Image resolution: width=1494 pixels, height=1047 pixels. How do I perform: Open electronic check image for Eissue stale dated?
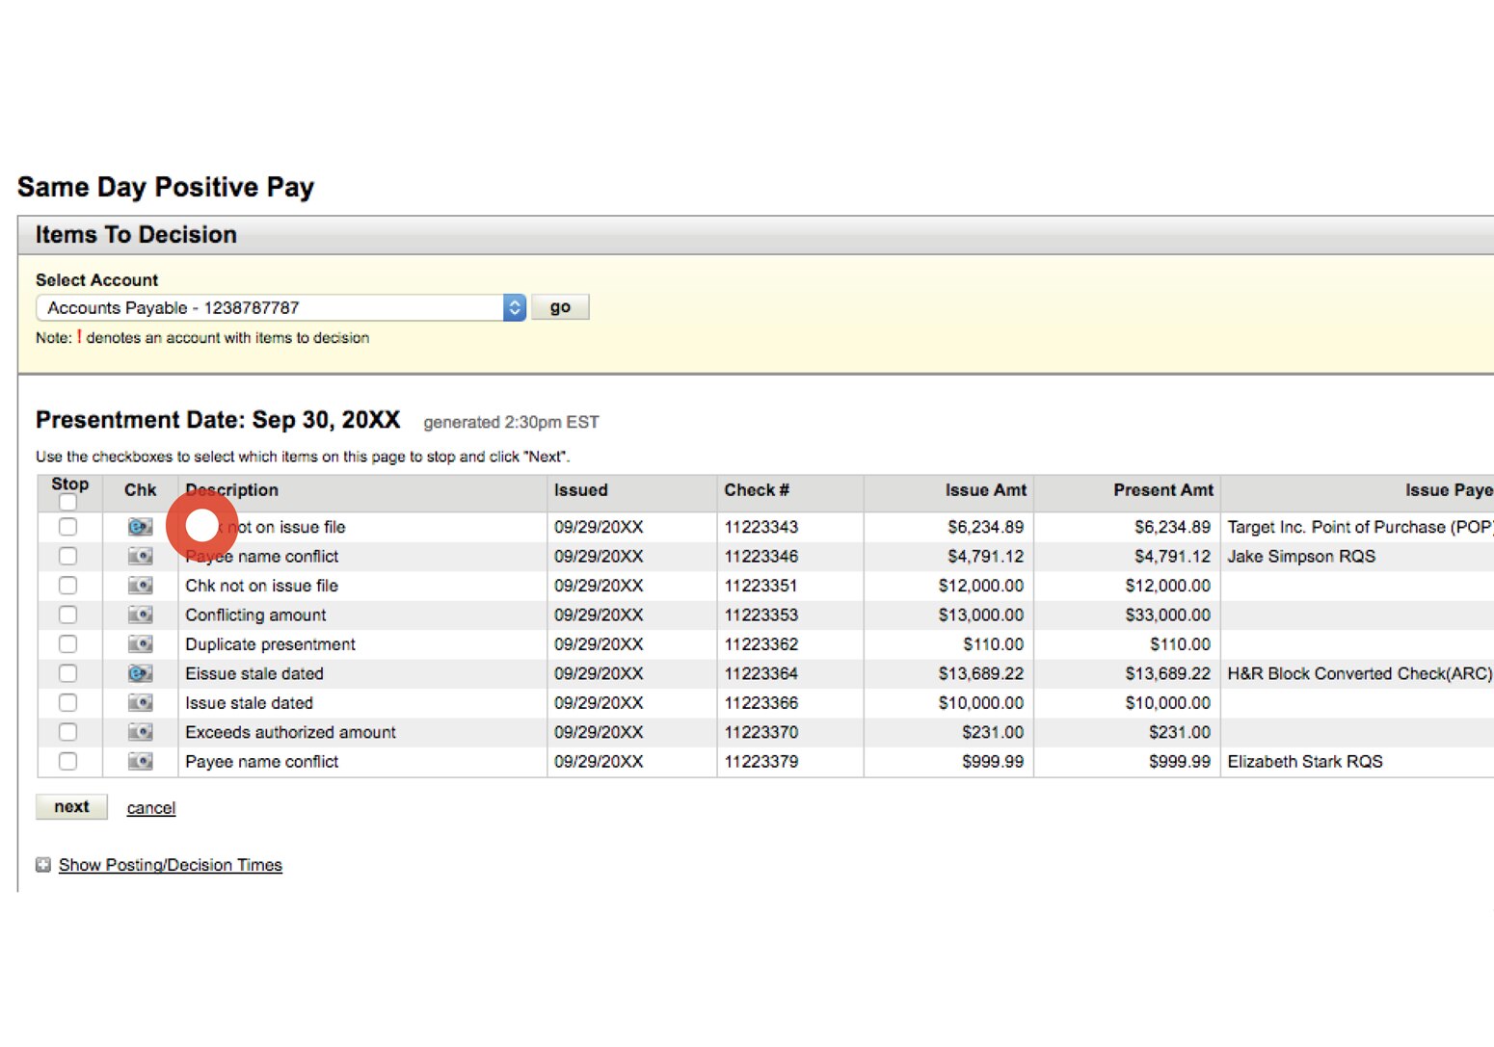click(x=139, y=673)
